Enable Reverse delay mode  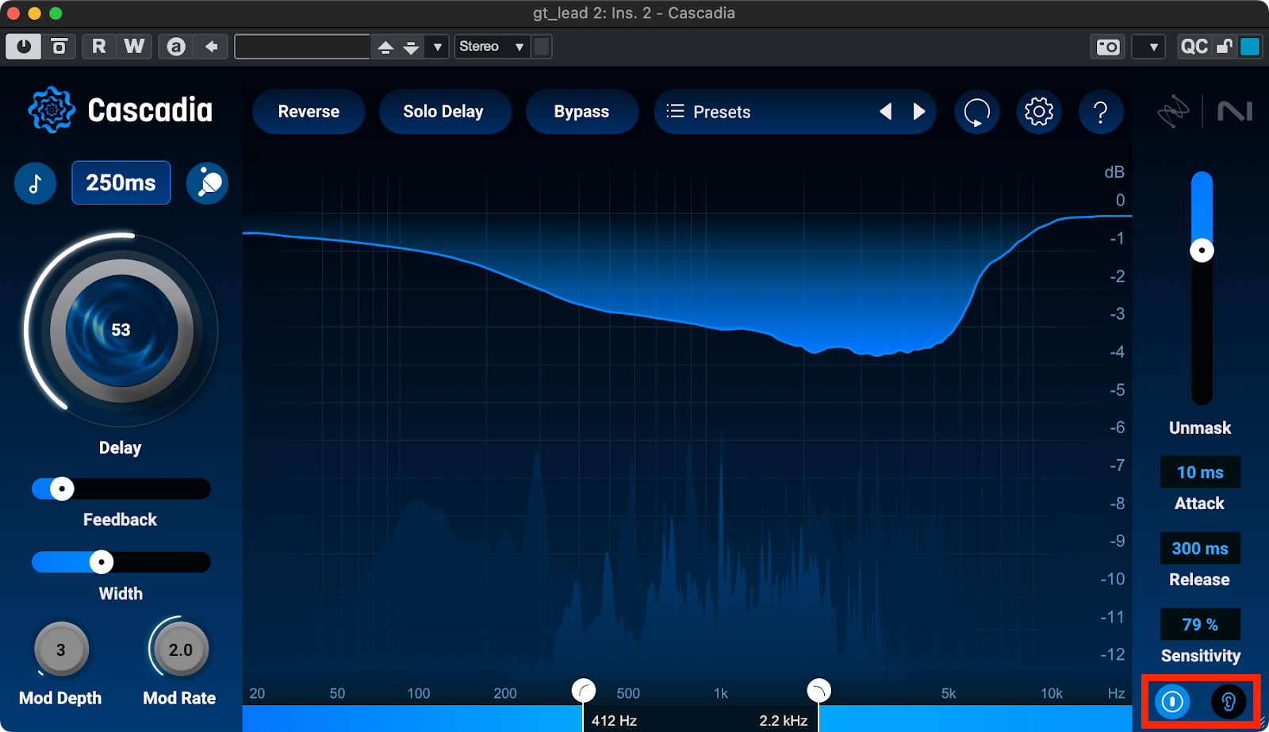tap(309, 112)
